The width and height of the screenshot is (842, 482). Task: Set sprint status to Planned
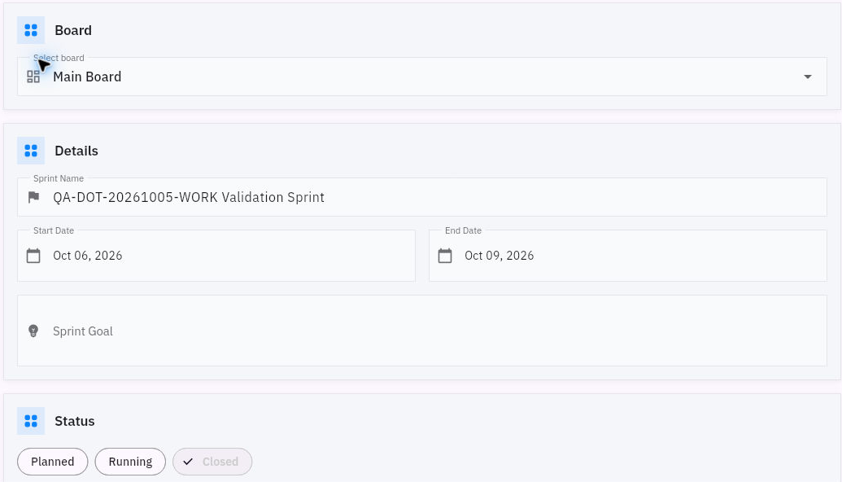pyautogui.click(x=53, y=462)
